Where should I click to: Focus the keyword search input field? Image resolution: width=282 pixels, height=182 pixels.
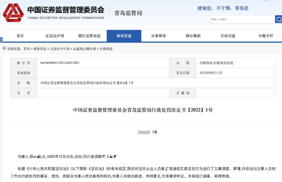[242, 19]
